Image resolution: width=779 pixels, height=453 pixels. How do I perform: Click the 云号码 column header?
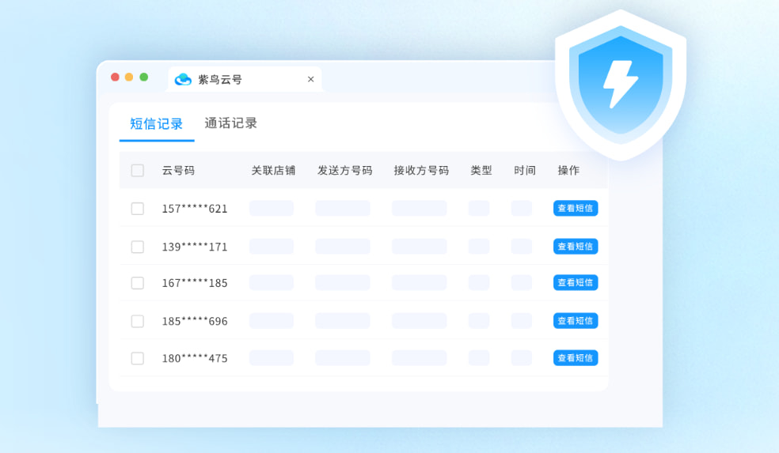point(178,171)
